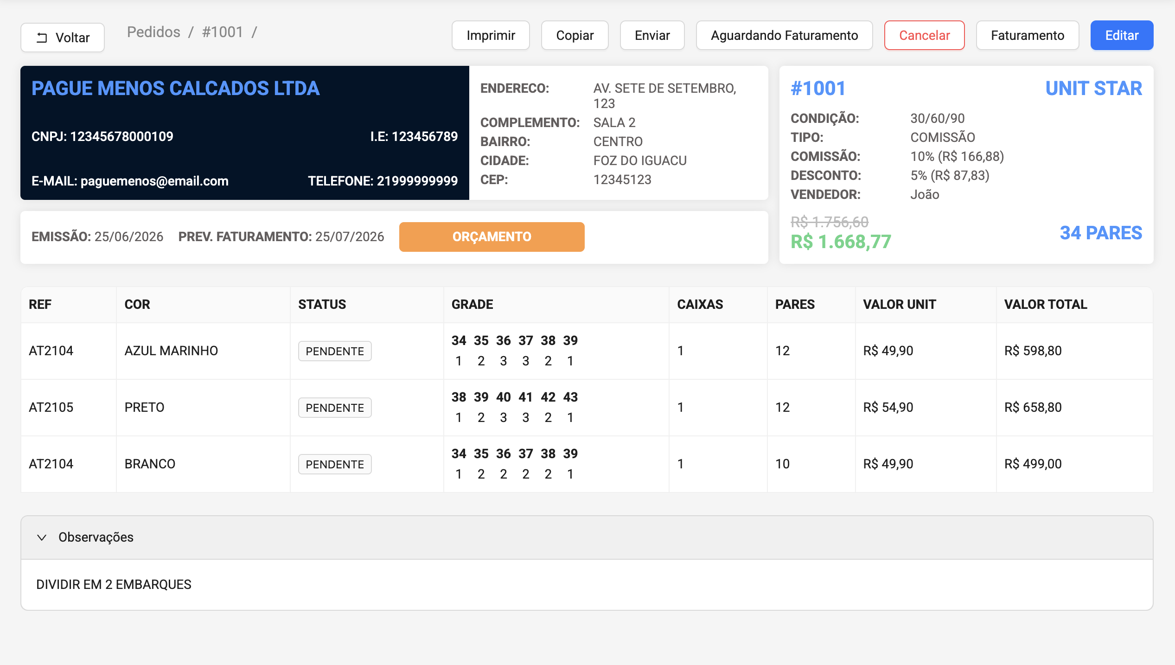Viewport: 1175px width, 665px height.
Task: Print the order with Imprimir
Action: pyautogui.click(x=491, y=35)
